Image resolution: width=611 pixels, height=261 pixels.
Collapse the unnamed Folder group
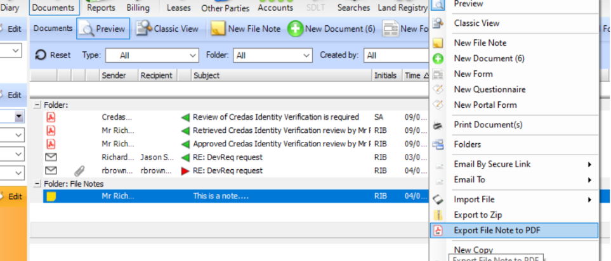pyautogui.click(x=37, y=105)
